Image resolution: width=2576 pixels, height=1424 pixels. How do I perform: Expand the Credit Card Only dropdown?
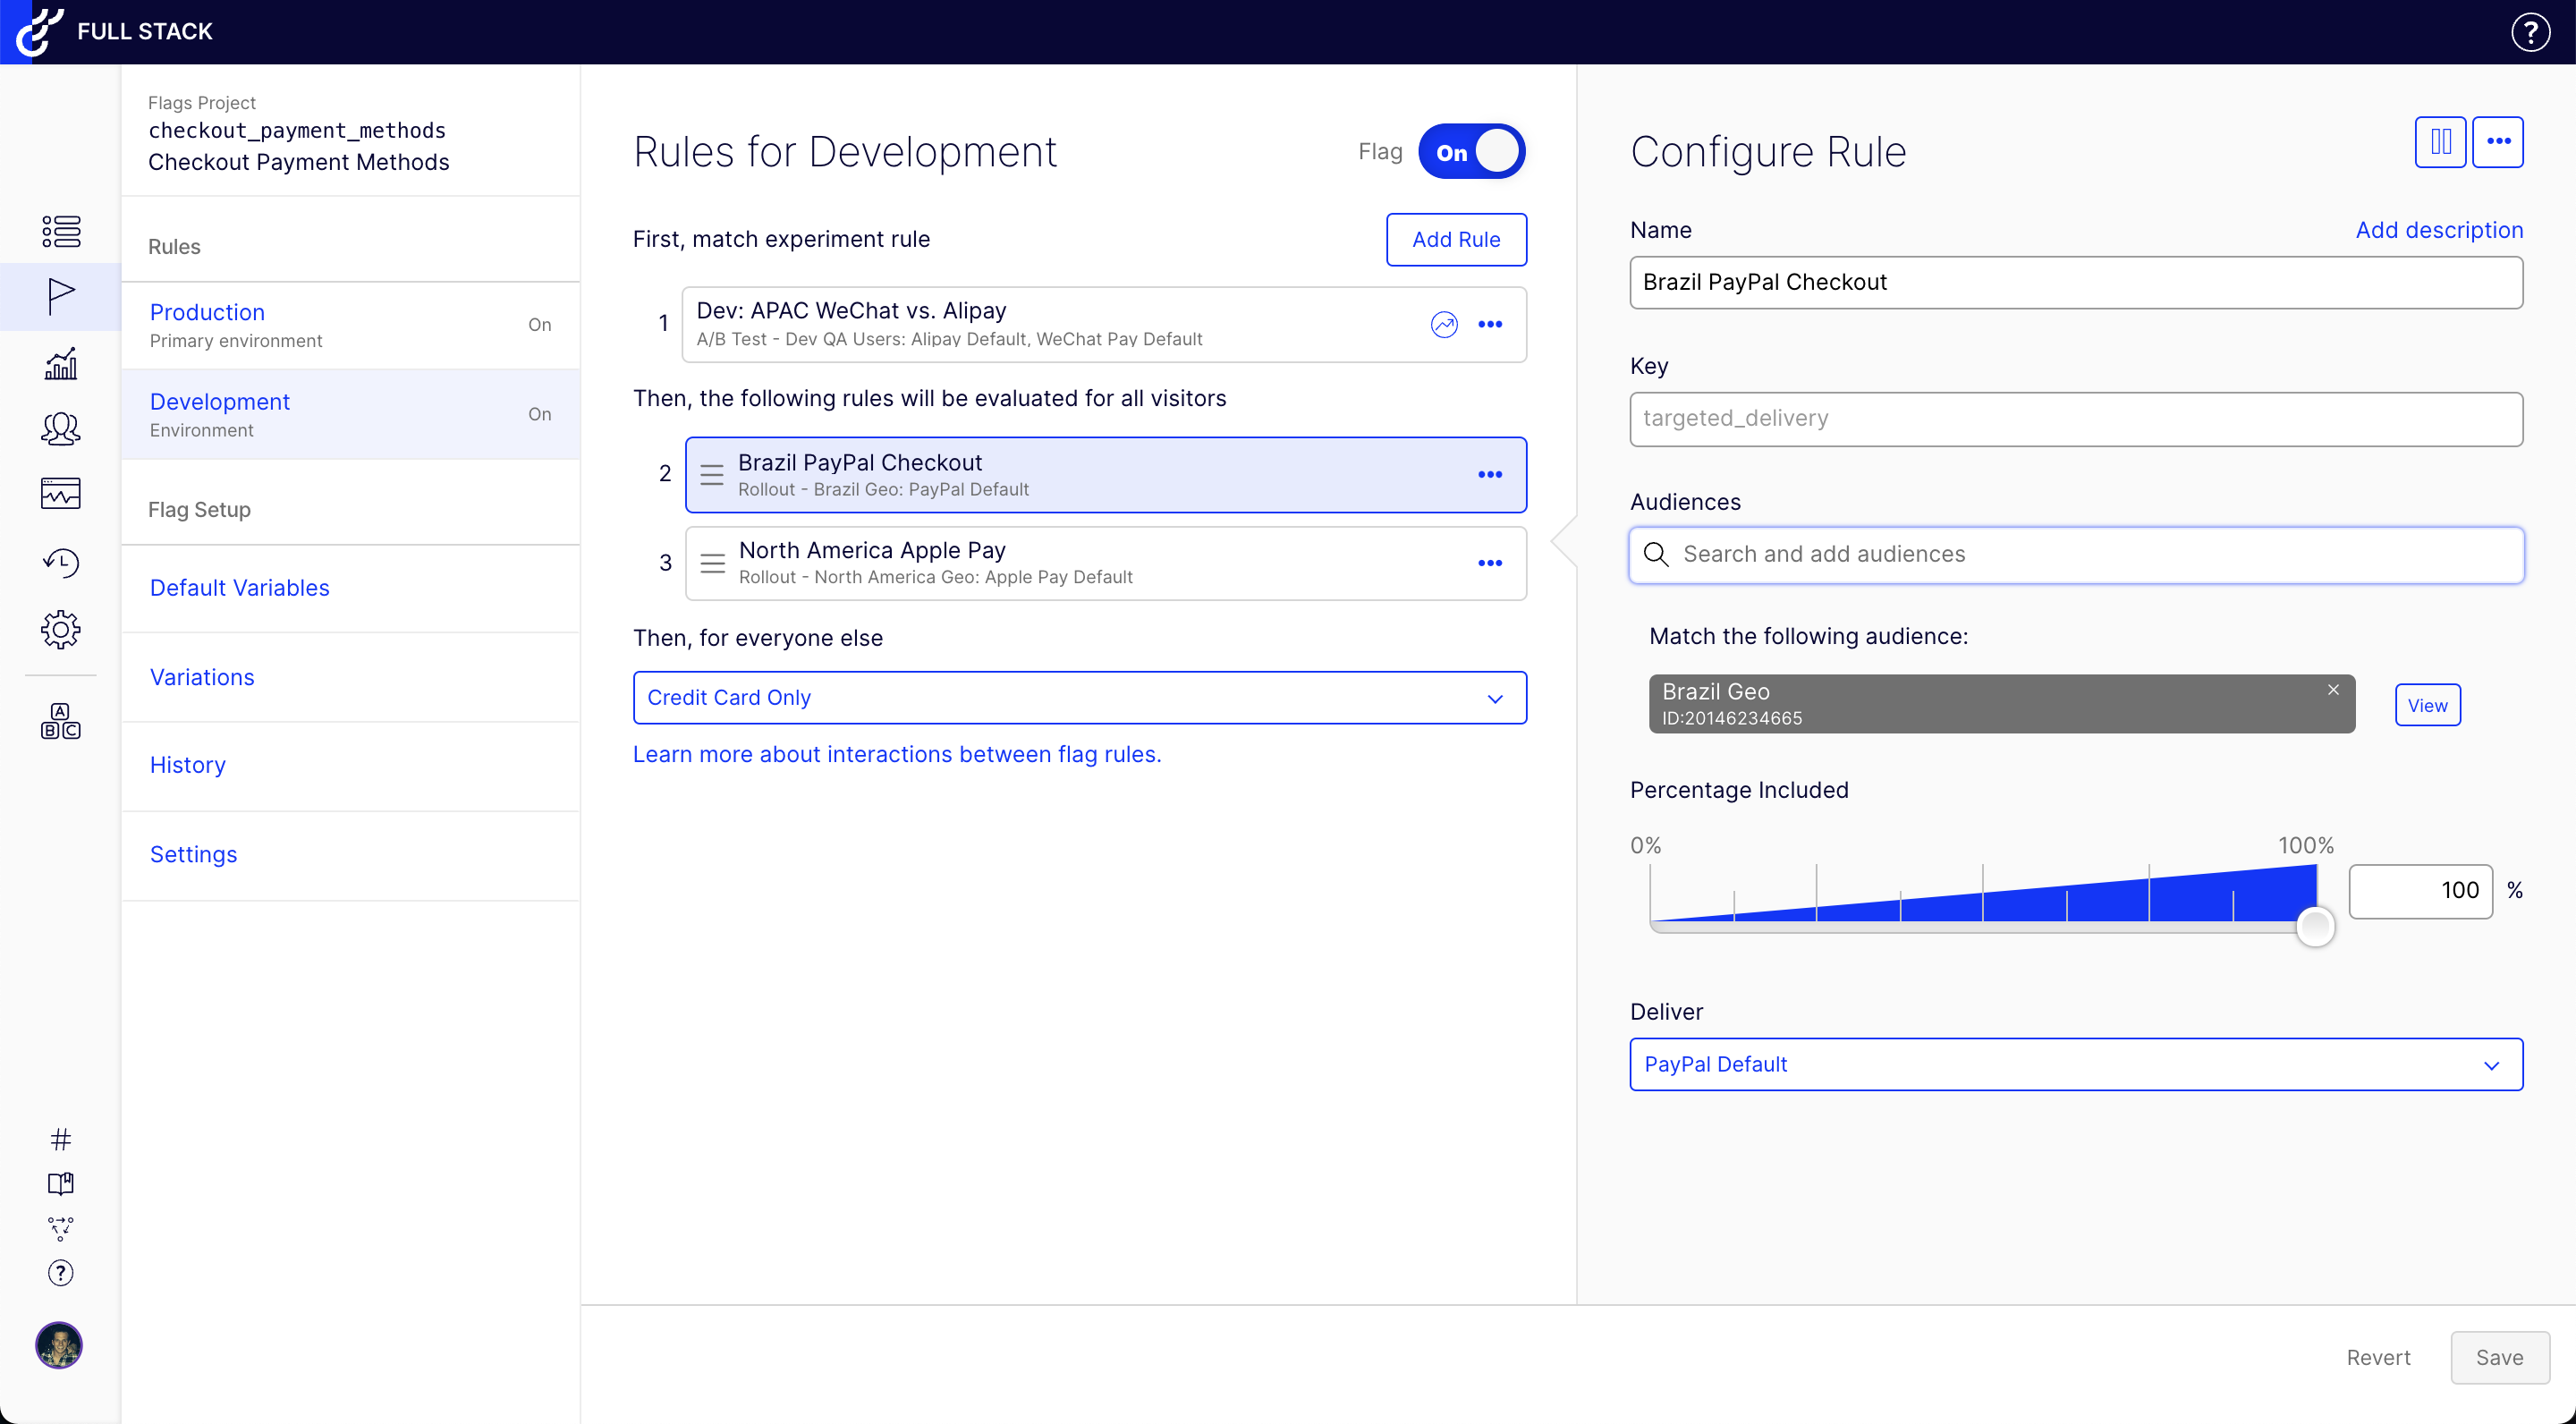1079,698
